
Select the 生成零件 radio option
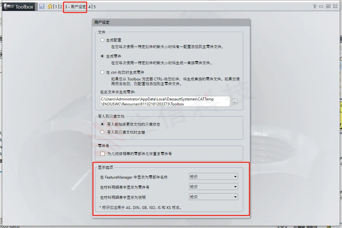(x=102, y=56)
